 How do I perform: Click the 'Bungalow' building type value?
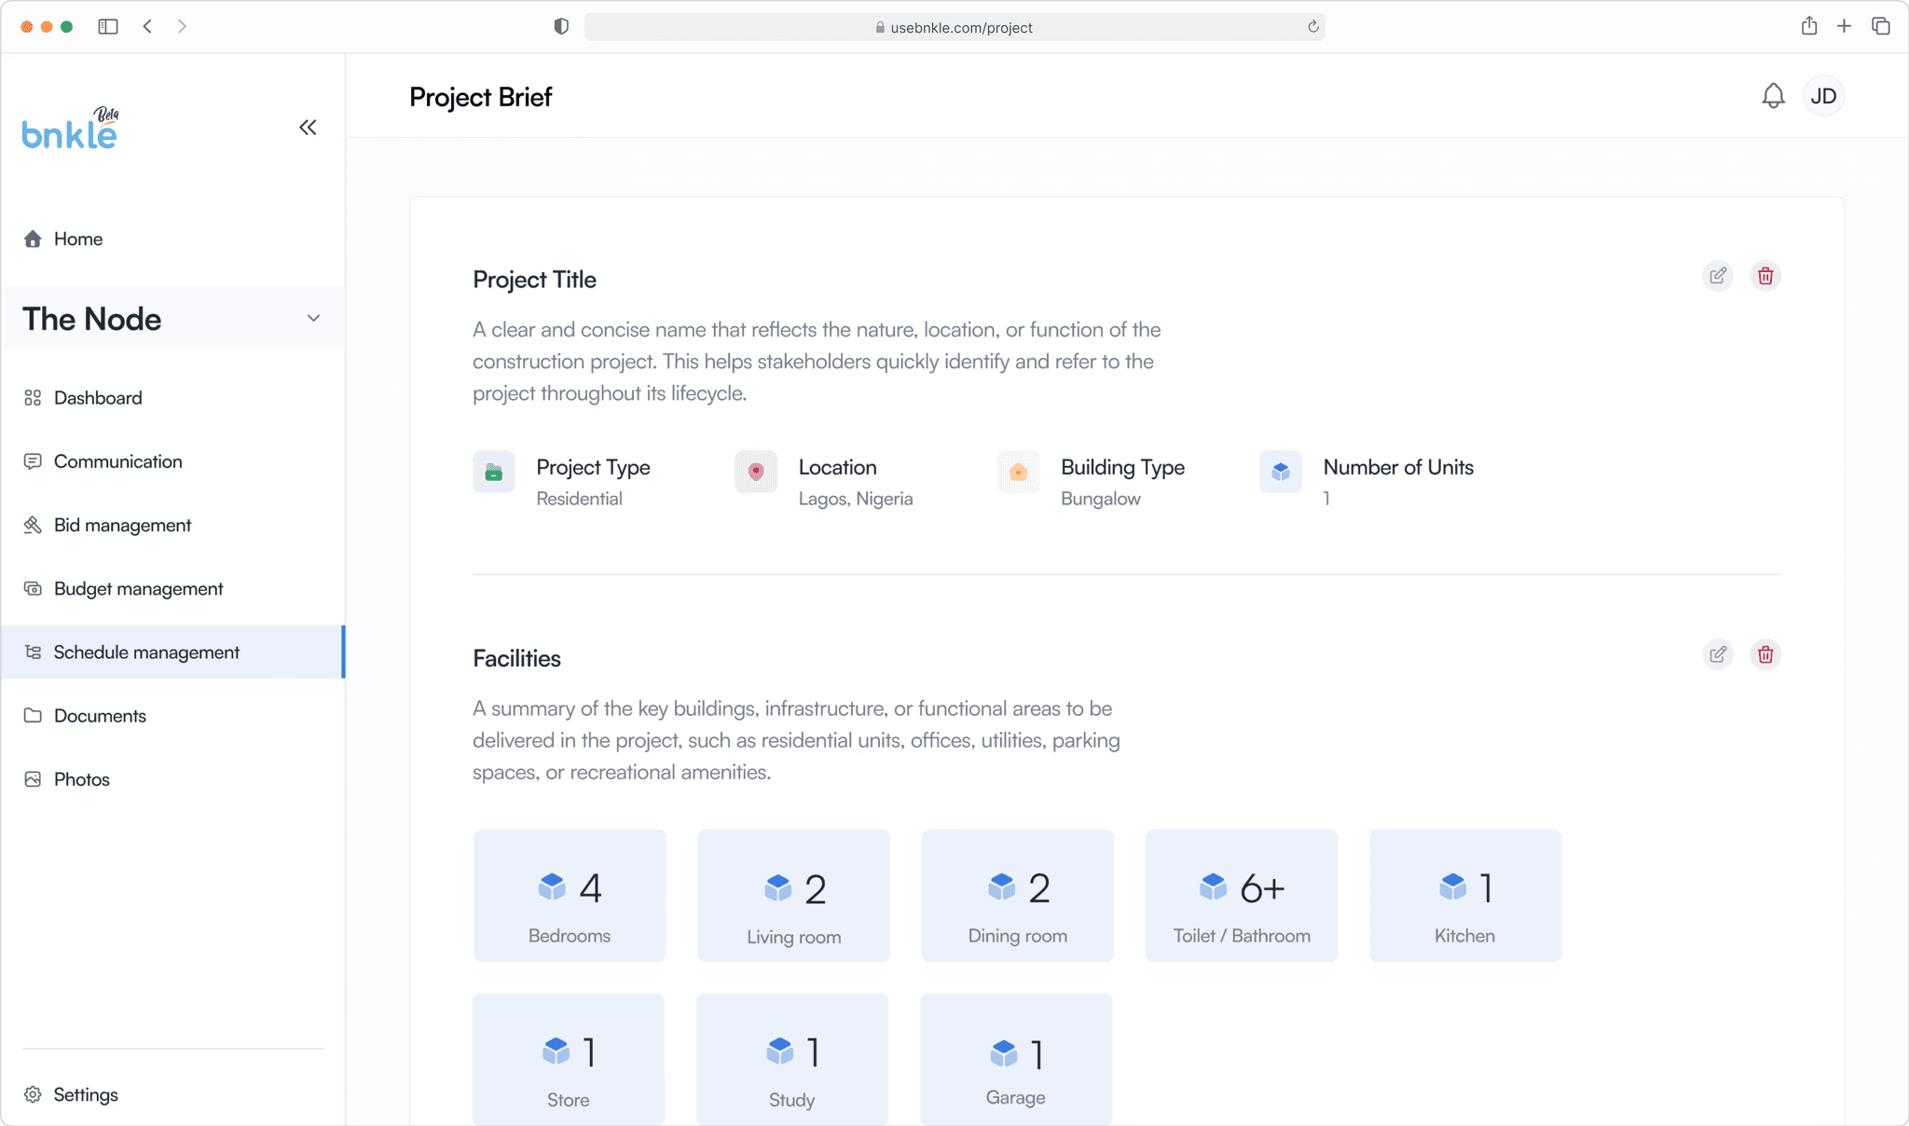click(1101, 499)
